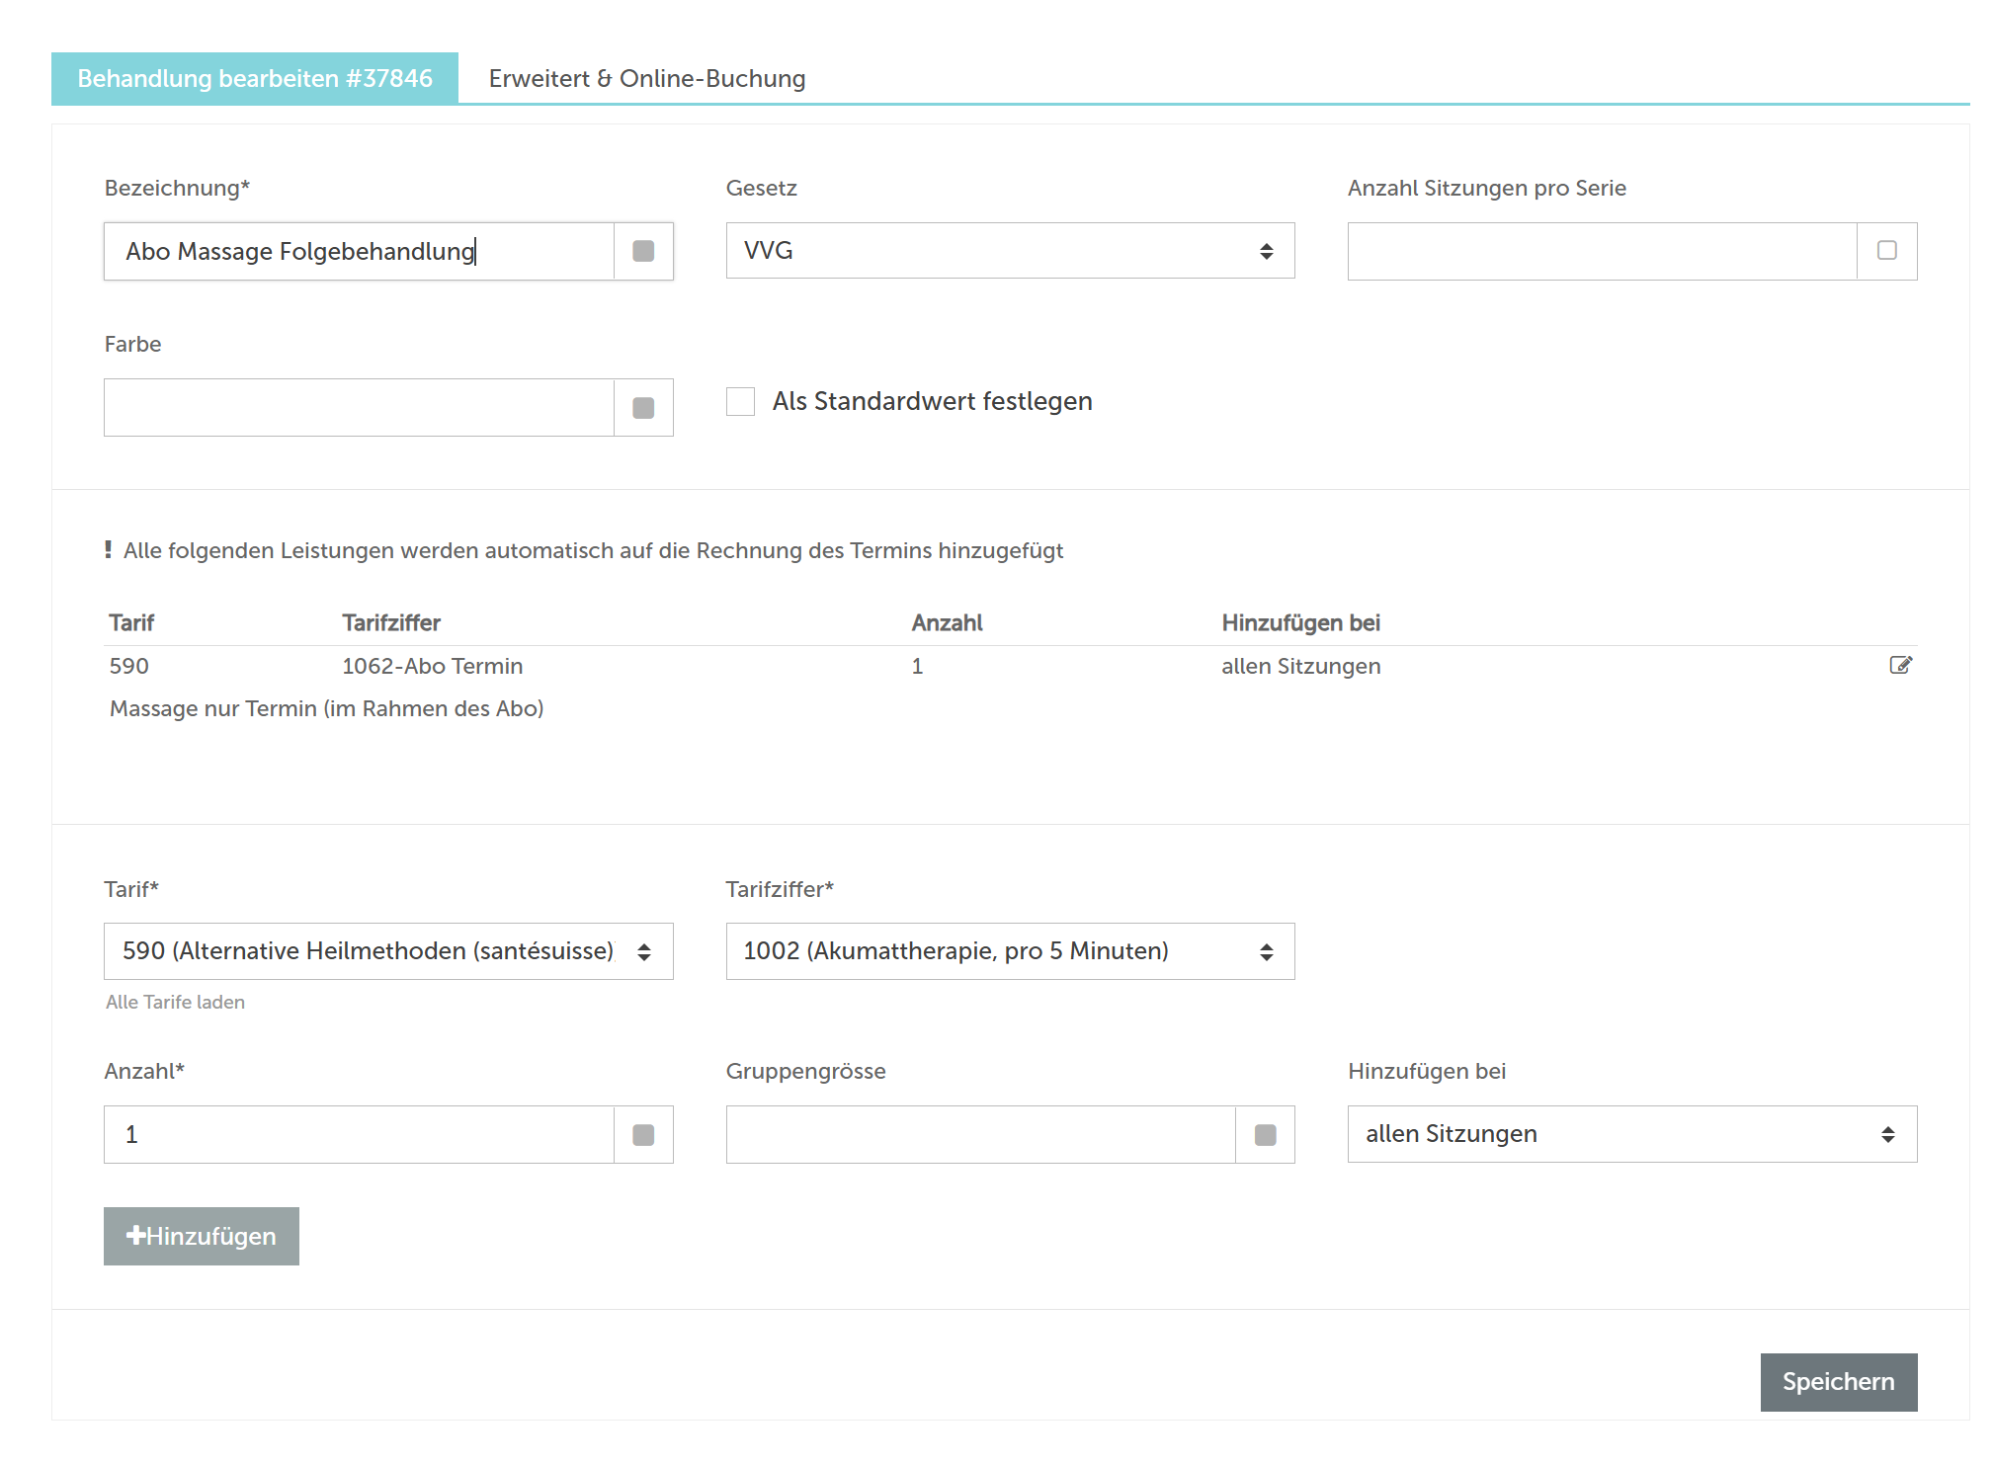
Task: Focus the Anzahl Sitzungen pro Serie input
Action: point(1601,251)
